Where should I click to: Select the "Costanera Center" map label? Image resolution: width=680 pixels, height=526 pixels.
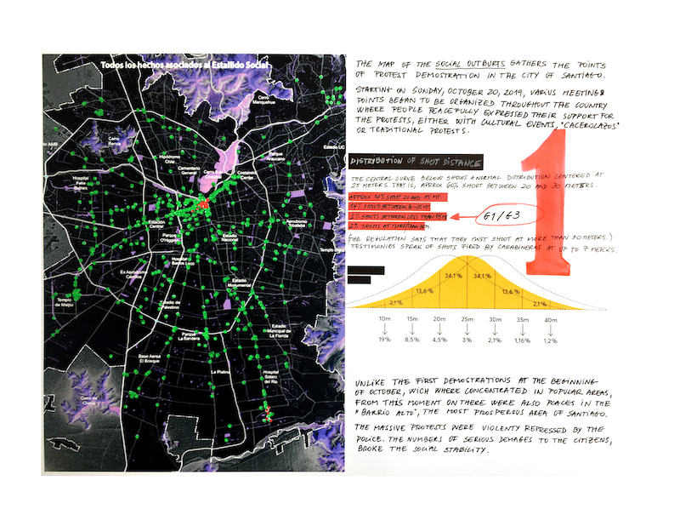pos(246,175)
